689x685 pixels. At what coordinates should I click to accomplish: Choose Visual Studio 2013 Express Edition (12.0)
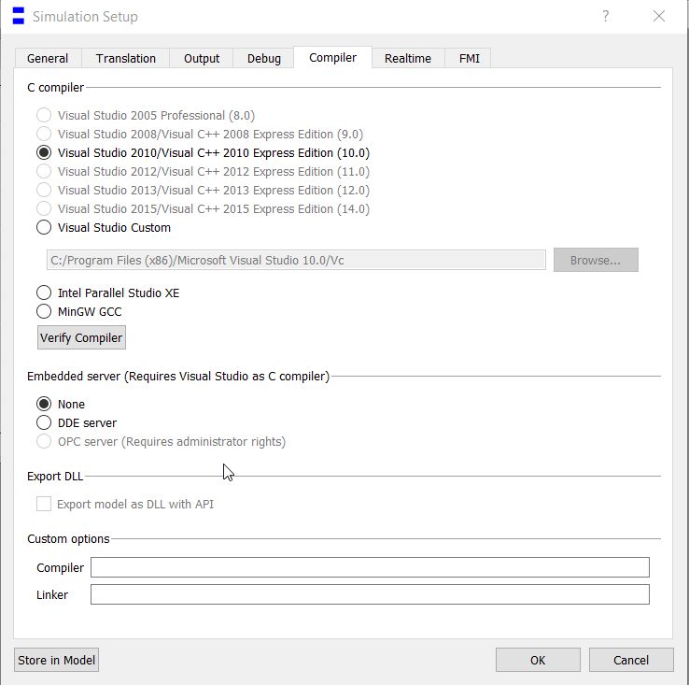coord(203,190)
